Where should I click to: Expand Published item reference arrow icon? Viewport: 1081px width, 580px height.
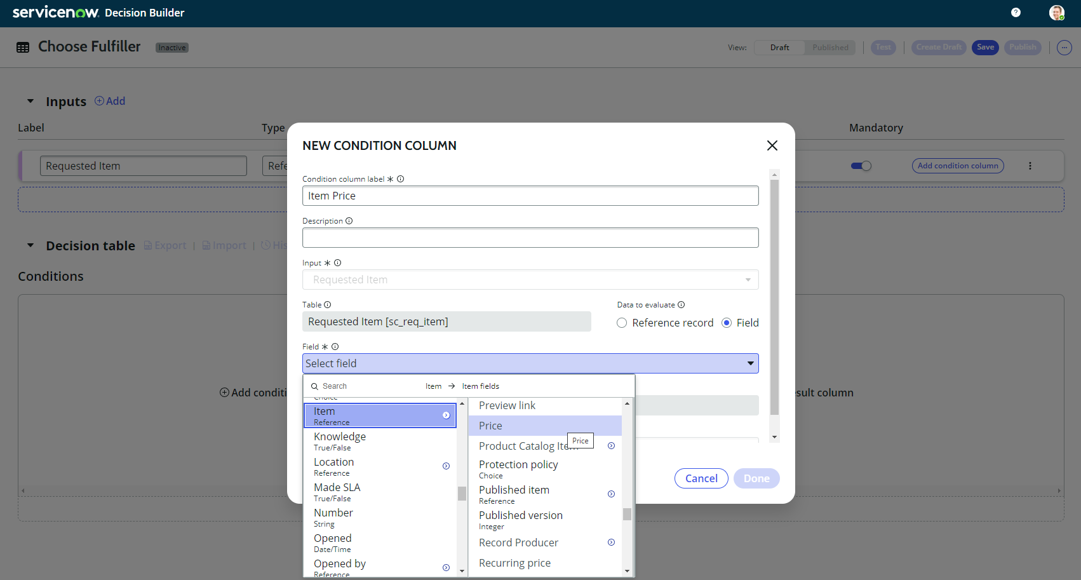click(611, 494)
